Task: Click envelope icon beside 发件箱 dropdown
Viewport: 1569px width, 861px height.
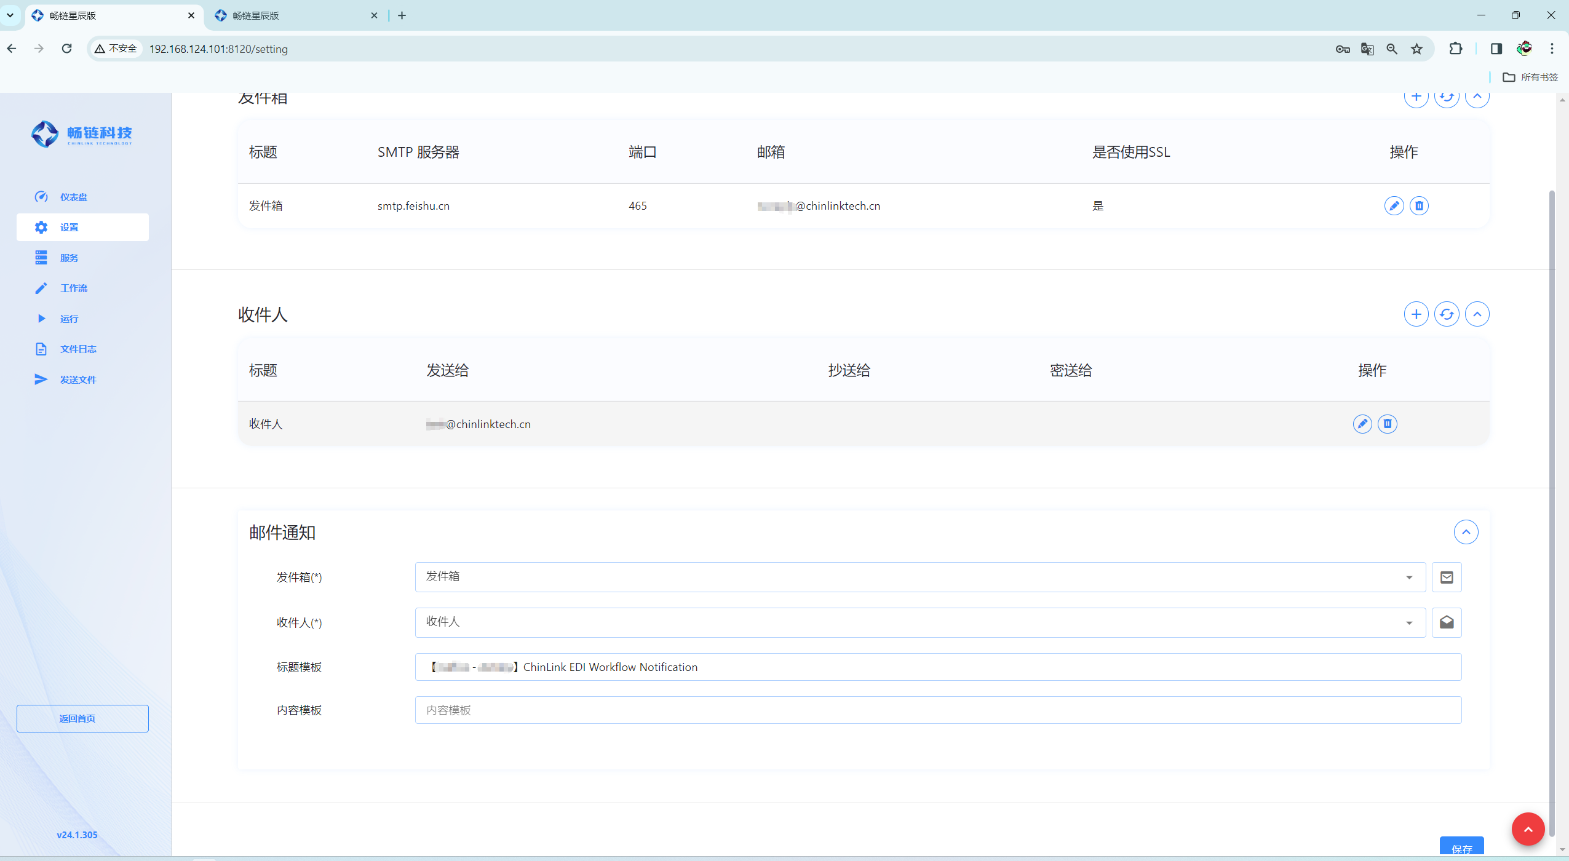Action: point(1447,577)
